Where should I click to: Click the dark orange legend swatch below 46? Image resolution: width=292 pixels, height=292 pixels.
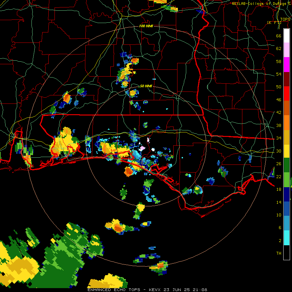(286, 108)
